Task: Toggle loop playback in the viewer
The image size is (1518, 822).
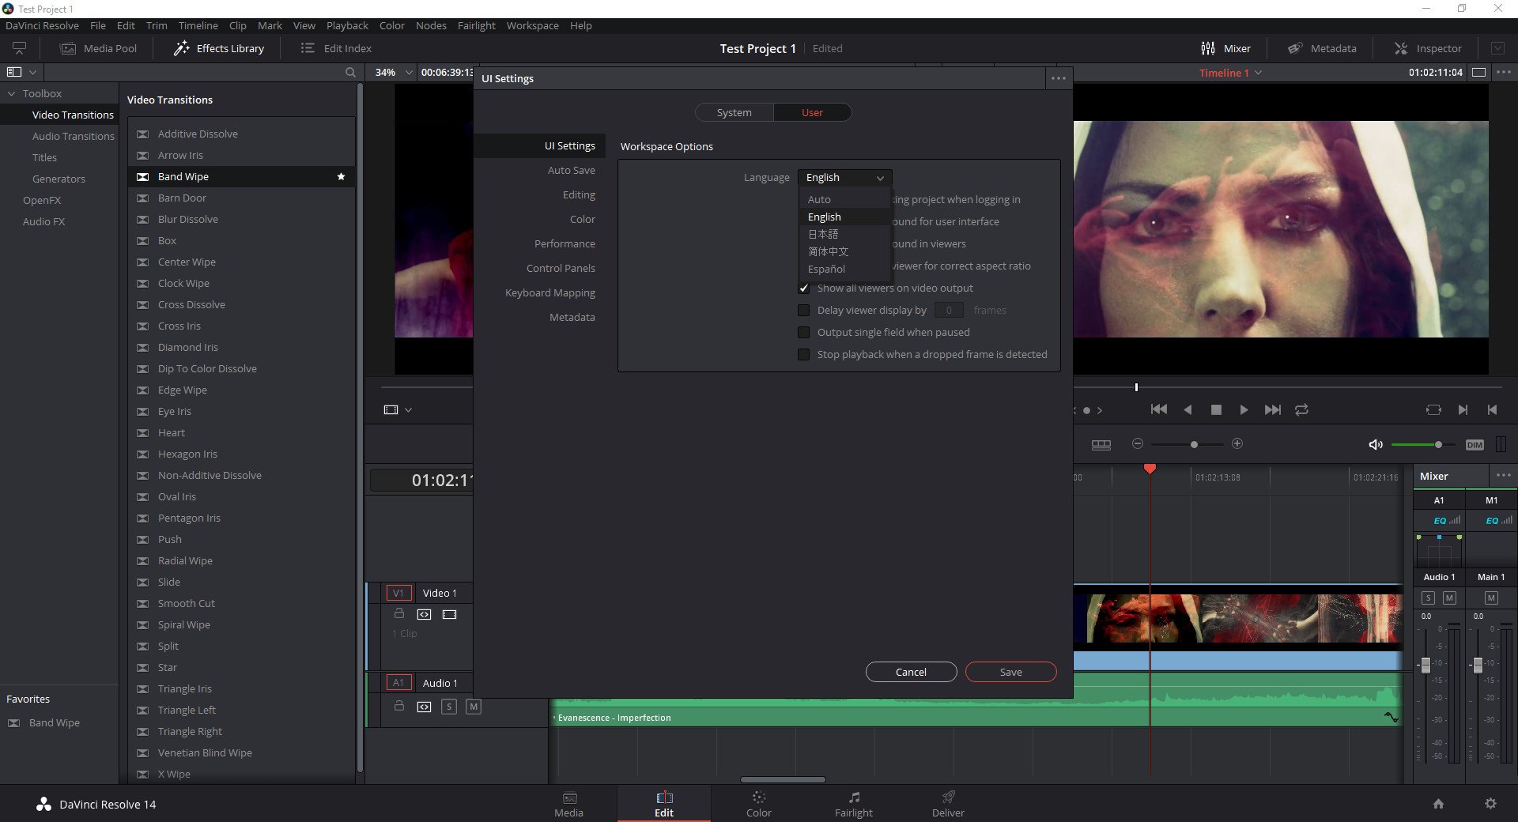Action: click(1301, 409)
